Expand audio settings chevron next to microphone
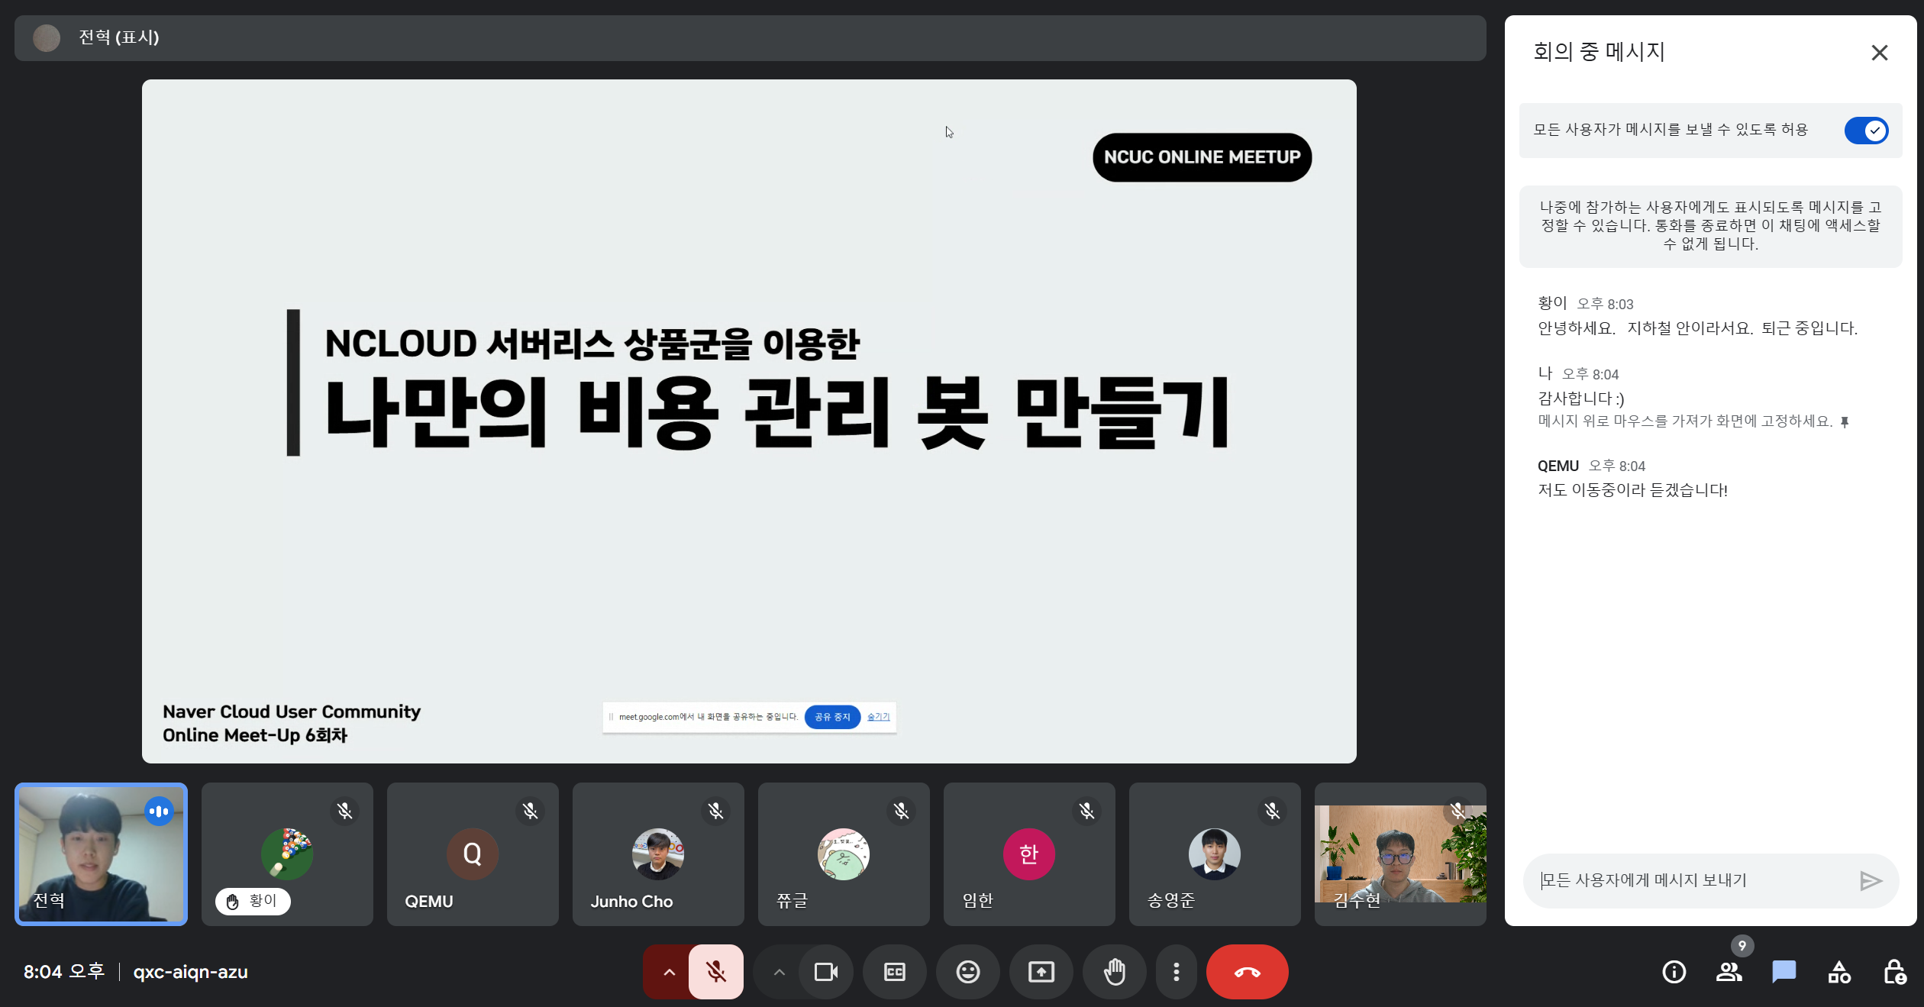1924x1007 pixels. [x=669, y=972]
